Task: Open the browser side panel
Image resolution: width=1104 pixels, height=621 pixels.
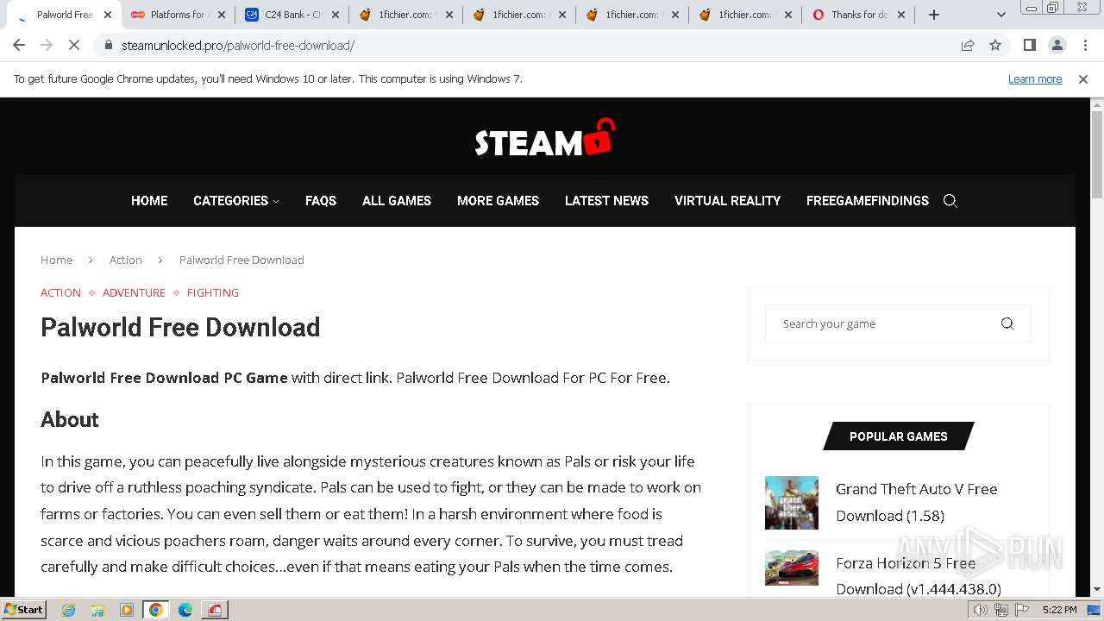Action: (1029, 45)
